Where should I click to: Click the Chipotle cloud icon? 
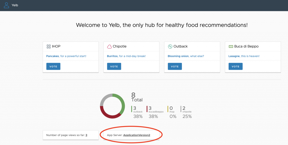coord(109,46)
